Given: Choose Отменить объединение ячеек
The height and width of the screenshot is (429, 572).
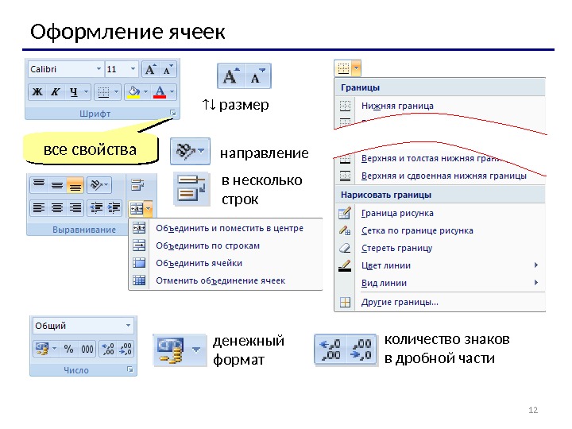Looking at the screenshot, I should [x=226, y=281].
